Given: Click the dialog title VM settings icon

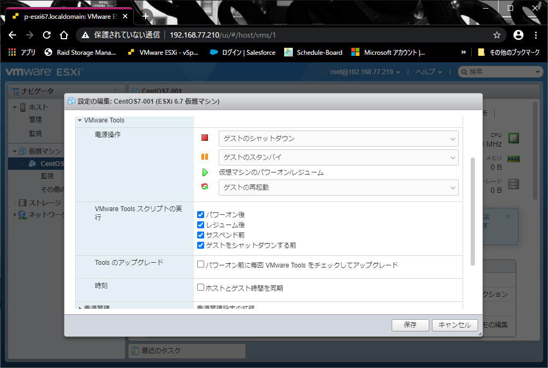Looking at the screenshot, I should click(71, 101).
